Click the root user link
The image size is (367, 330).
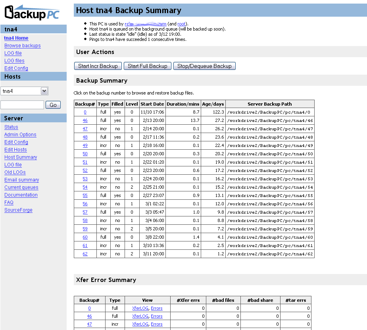point(181,24)
